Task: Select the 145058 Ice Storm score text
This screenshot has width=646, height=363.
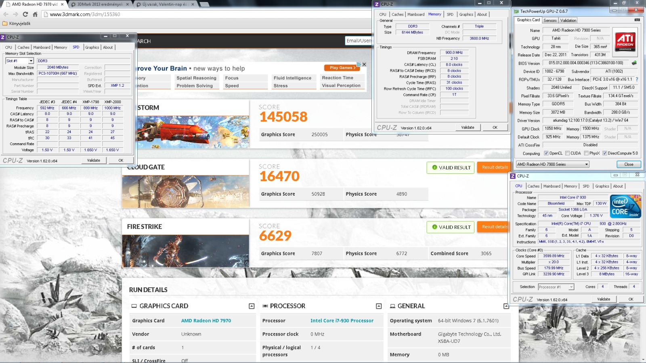Action: (x=283, y=117)
